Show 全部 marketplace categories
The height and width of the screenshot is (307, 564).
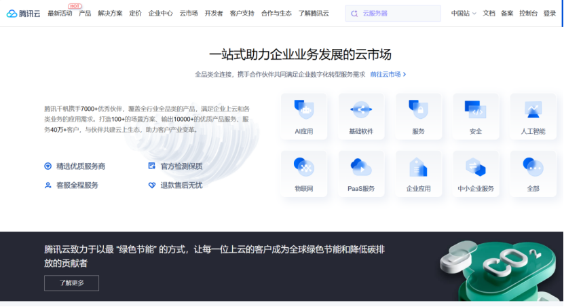pos(533,167)
